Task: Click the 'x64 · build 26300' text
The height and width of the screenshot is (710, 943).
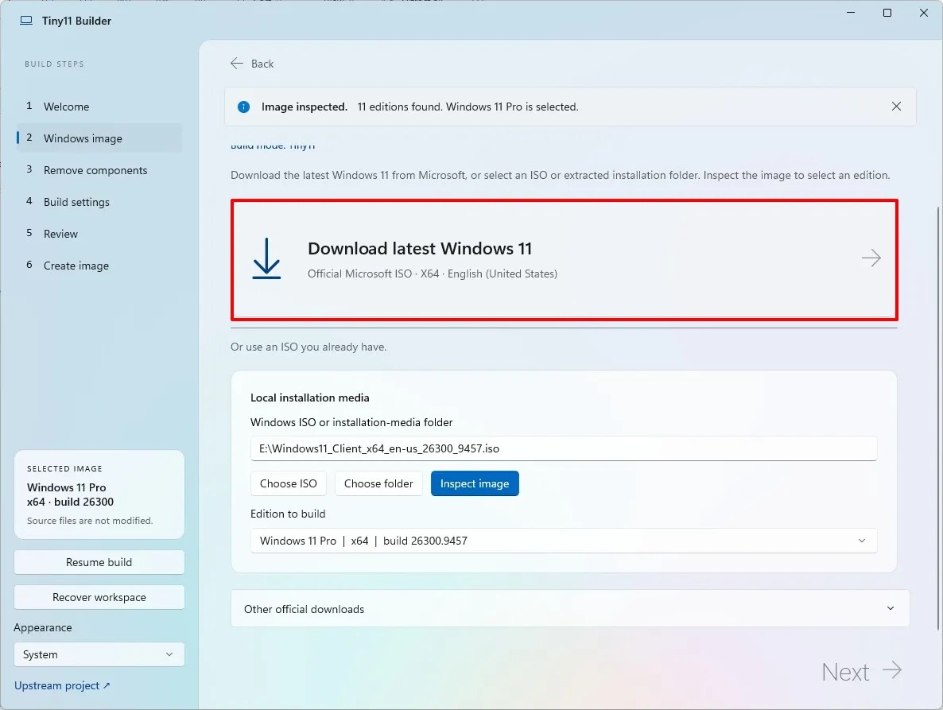Action: coord(70,502)
